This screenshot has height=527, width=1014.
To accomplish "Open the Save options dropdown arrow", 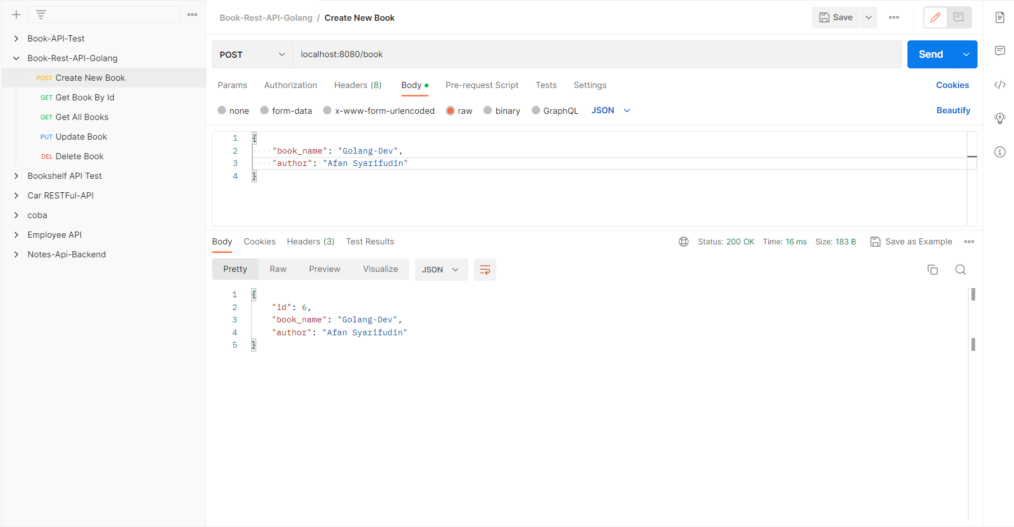I will coord(868,17).
